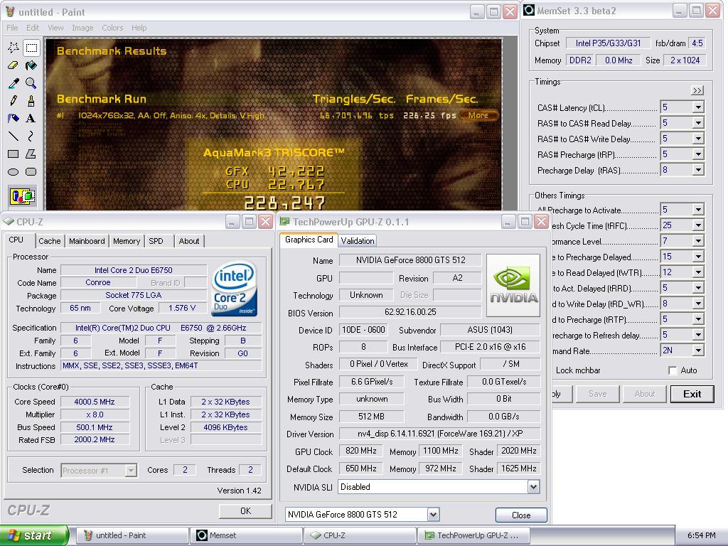Open the Image menu in Paint

(x=82, y=28)
